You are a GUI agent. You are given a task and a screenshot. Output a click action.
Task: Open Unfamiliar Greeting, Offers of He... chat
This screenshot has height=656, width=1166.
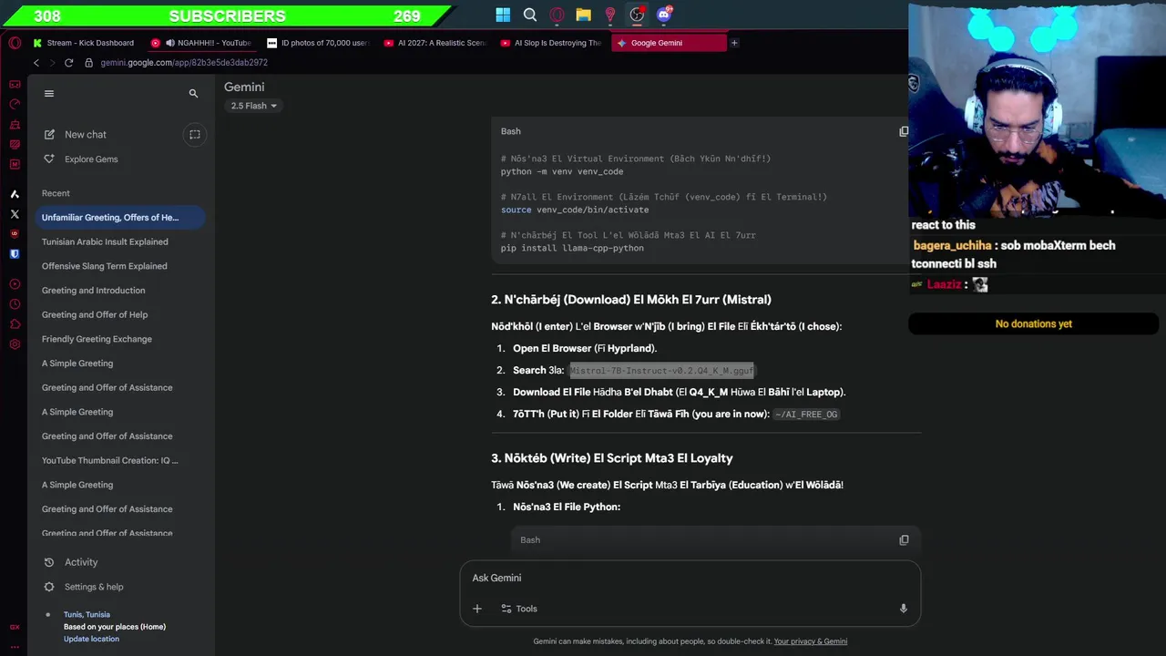(120, 218)
